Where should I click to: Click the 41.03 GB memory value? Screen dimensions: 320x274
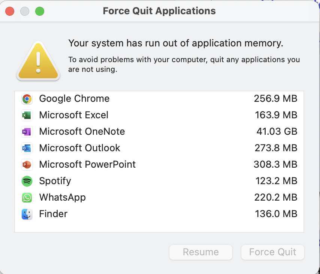tap(277, 131)
